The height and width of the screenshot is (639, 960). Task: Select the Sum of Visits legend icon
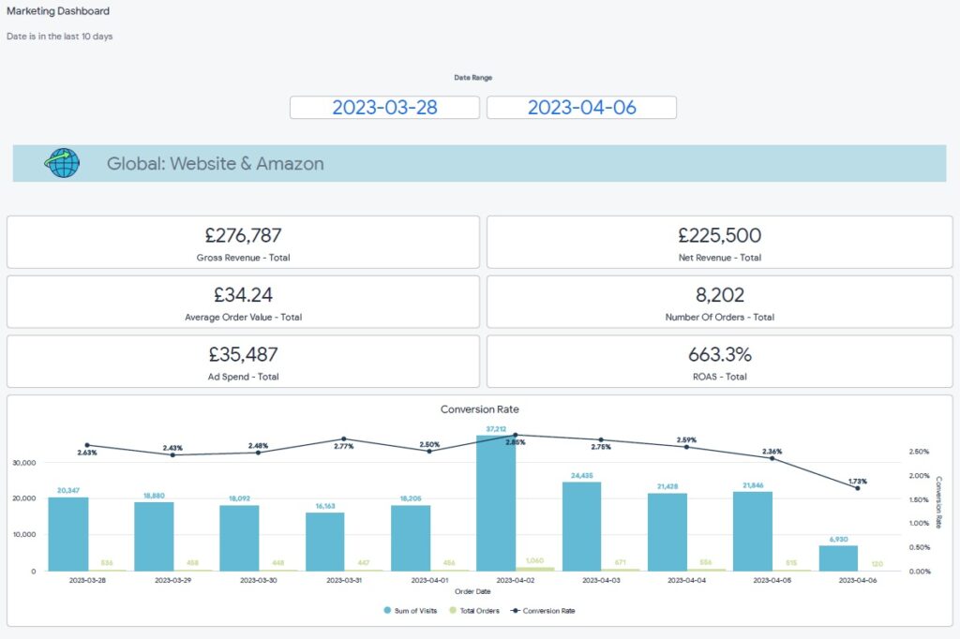(388, 610)
